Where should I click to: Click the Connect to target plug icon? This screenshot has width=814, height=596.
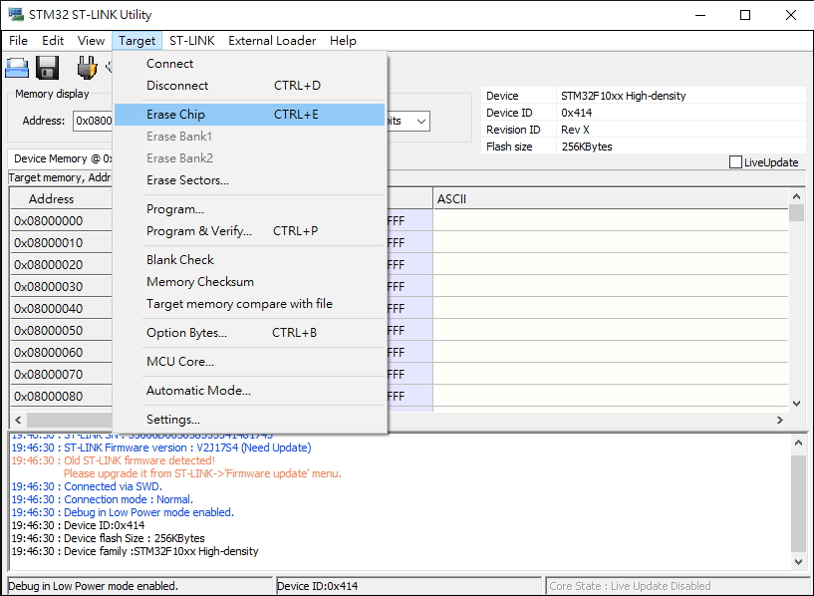pos(87,68)
